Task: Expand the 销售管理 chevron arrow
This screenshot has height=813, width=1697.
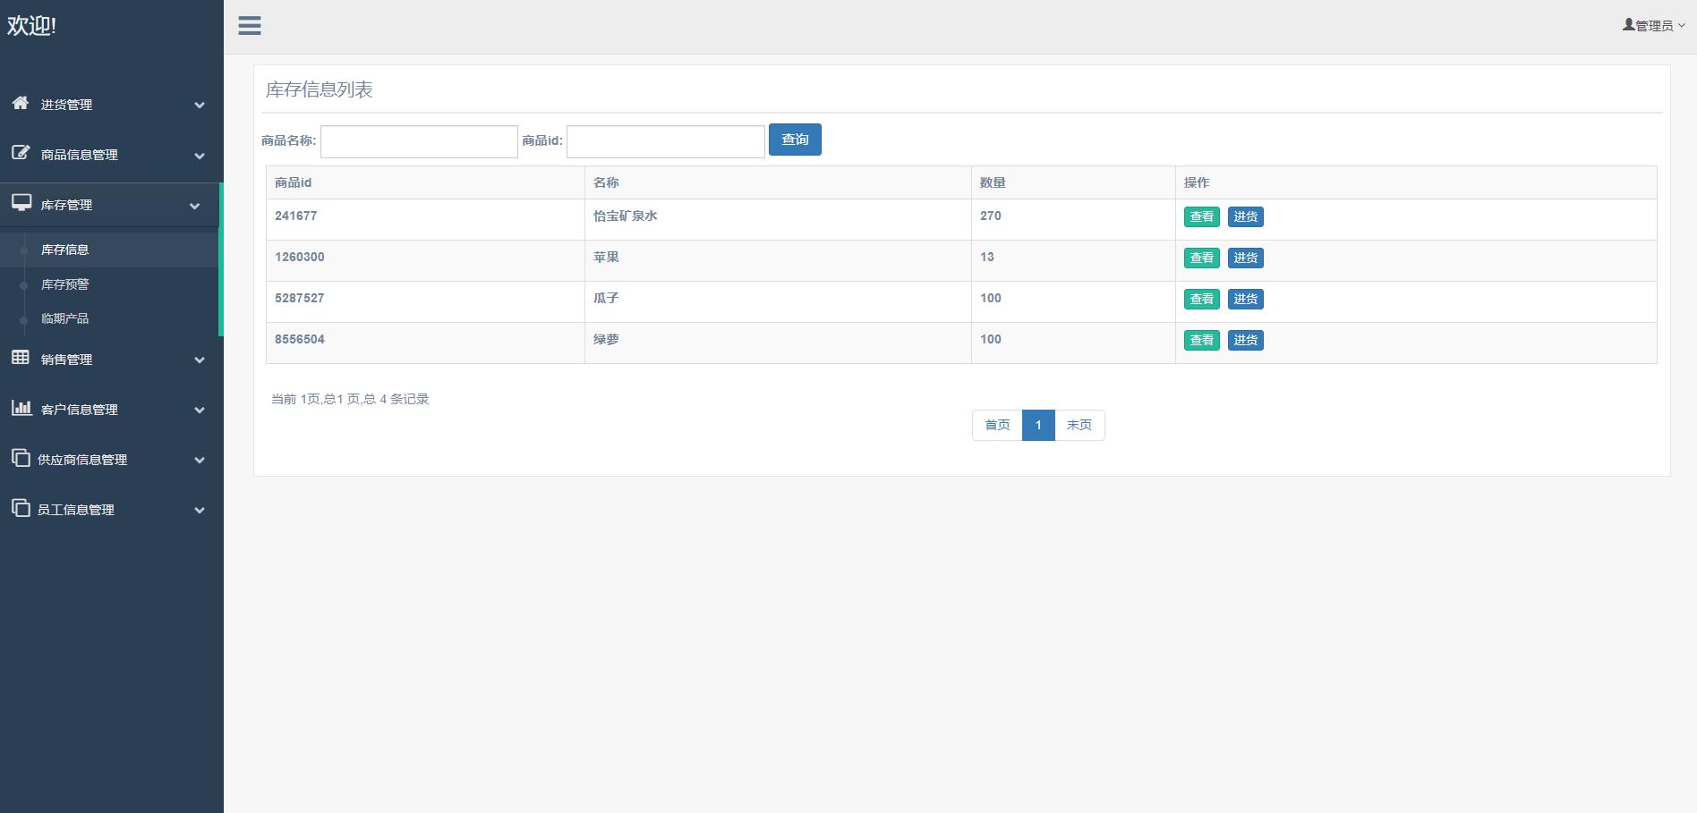Action: coord(200,360)
